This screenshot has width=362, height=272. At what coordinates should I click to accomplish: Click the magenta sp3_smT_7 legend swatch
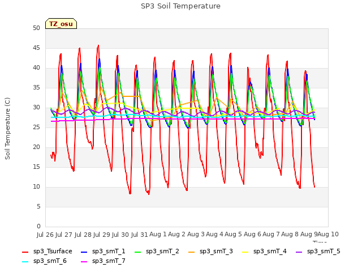84,262
